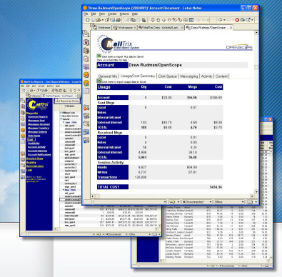
Task: Click the Search magnifier icon in toolbar
Action: pyautogui.click(x=248, y=20)
